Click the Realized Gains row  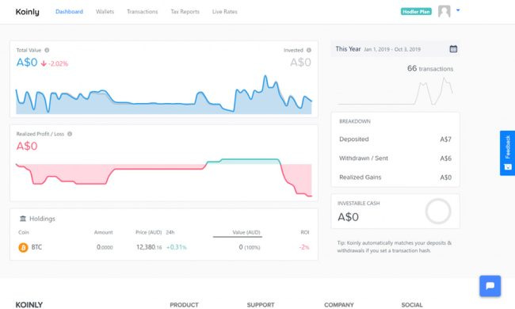pos(395,177)
